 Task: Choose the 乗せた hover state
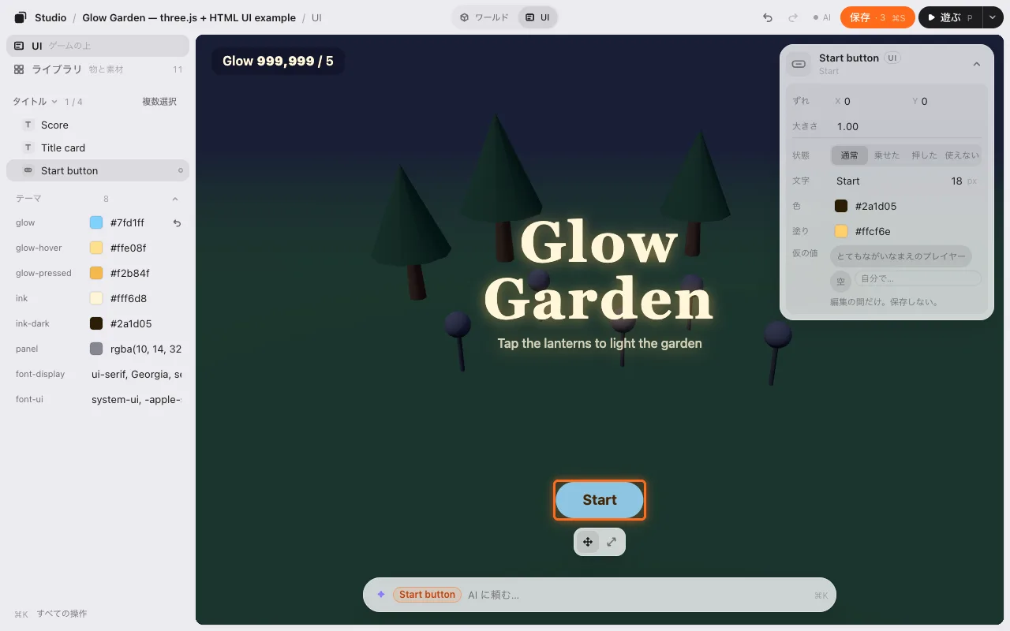887,155
